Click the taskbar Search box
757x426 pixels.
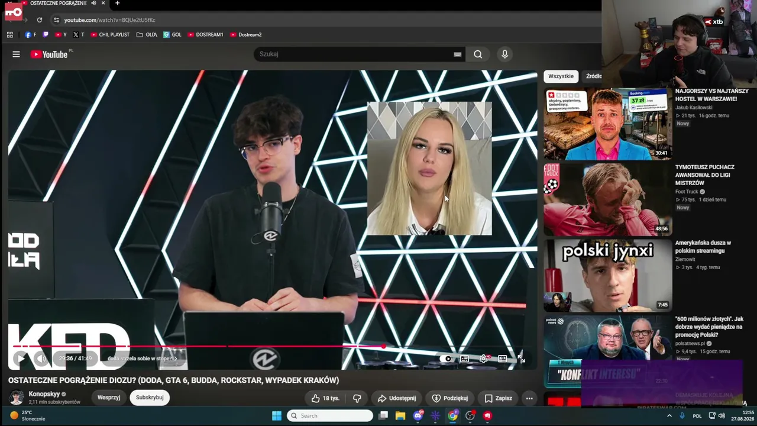pos(330,416)
